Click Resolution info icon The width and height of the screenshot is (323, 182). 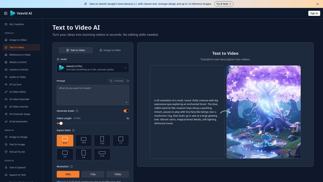point(71,167)
